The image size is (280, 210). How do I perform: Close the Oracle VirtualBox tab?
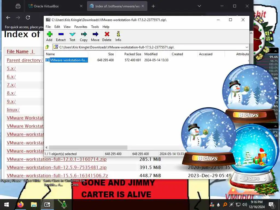click(x=81, y=6)
